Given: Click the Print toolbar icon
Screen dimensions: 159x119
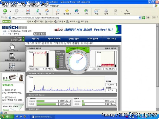Looking at the screenshot, I should pyautogui.click(x=106, y=10).
